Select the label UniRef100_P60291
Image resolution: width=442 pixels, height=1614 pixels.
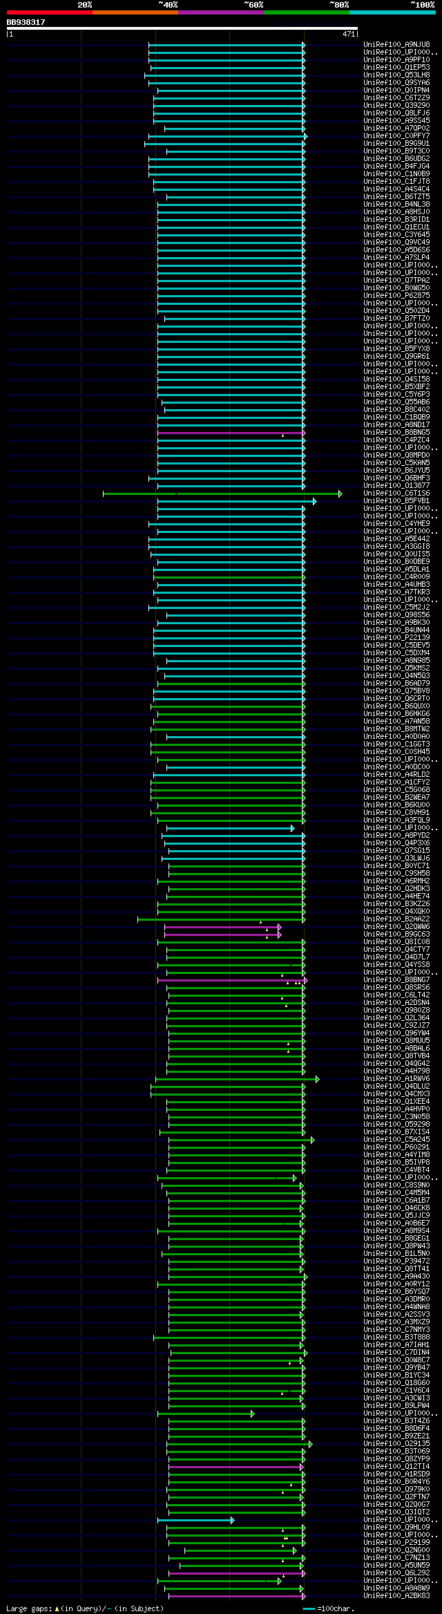pyautogui.click(x=396, y=1147)
